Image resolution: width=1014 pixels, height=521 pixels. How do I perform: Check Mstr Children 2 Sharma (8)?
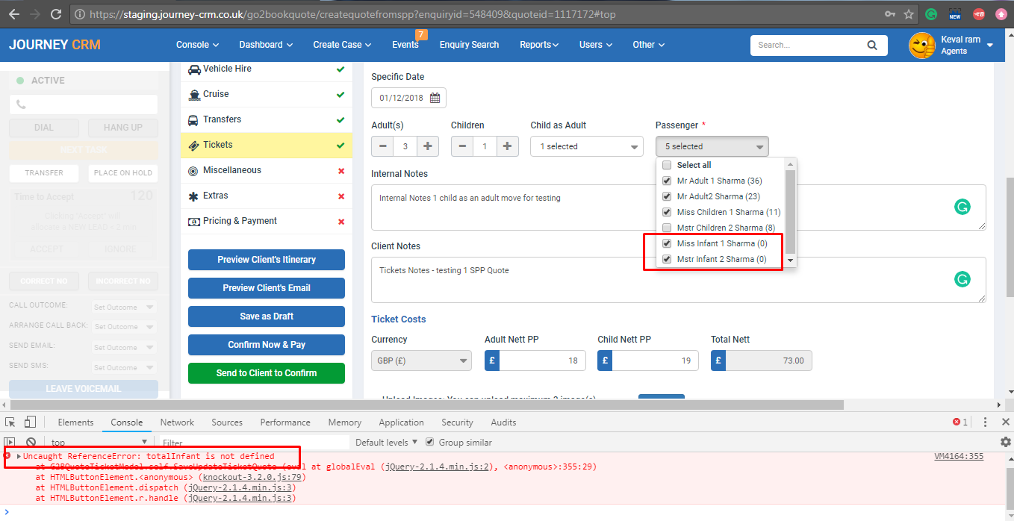pos(667,228)
